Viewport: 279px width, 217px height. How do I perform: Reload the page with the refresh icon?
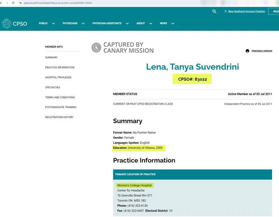13,3
